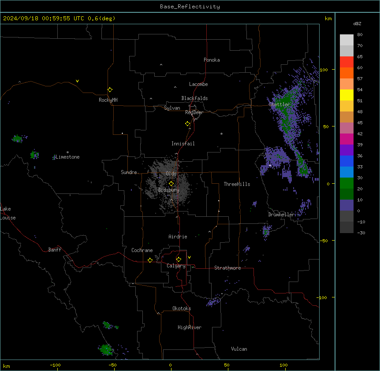380x371 pixels.
Task: Click the red legend swatch at 65 dBZ
Action: point(346,62)
